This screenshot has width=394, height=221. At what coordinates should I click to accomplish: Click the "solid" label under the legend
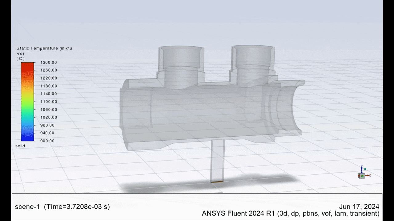point(20,146)
